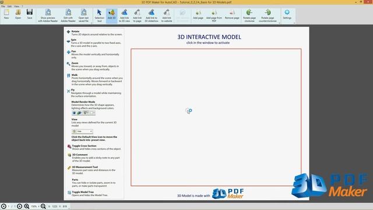The height and width of the screenshot is (210, 373).
Task: Click the 'Parts' heading text
Action: [75, 180]
